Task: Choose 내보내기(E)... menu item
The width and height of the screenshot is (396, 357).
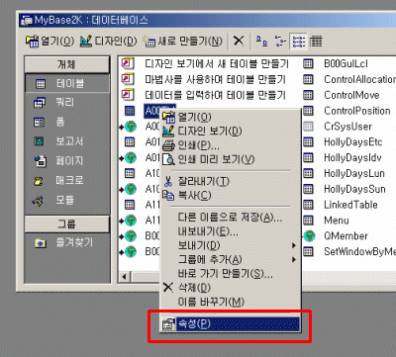Action: tap(230, 231)
